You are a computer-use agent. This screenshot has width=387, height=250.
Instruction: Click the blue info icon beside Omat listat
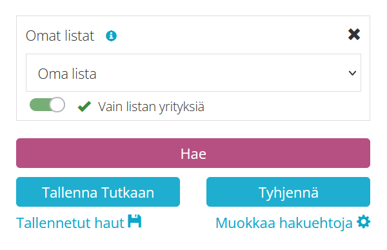tap(111, 36)
